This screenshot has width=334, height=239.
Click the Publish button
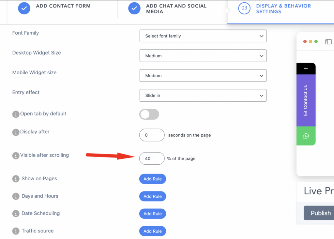pyautogui.click(x=319, y=213)
